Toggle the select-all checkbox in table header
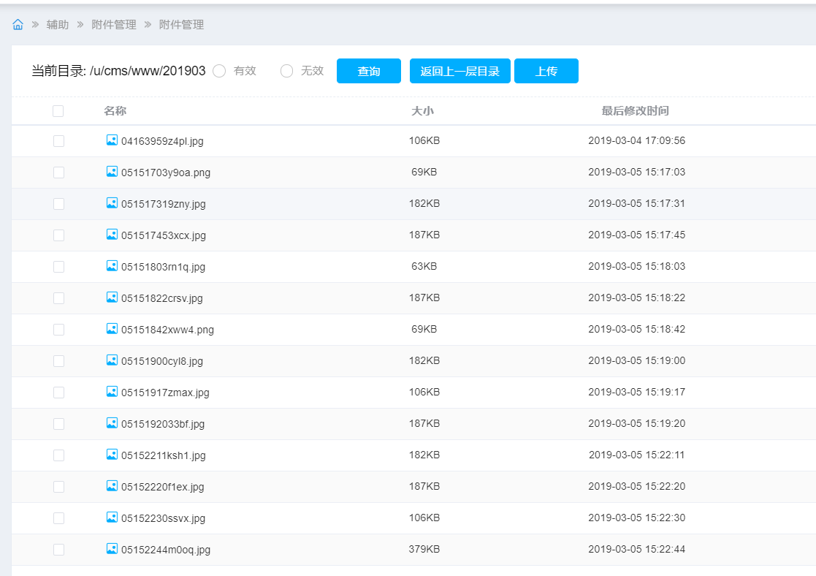The width and height of the screenshot is (816, 576). [58, 111]
